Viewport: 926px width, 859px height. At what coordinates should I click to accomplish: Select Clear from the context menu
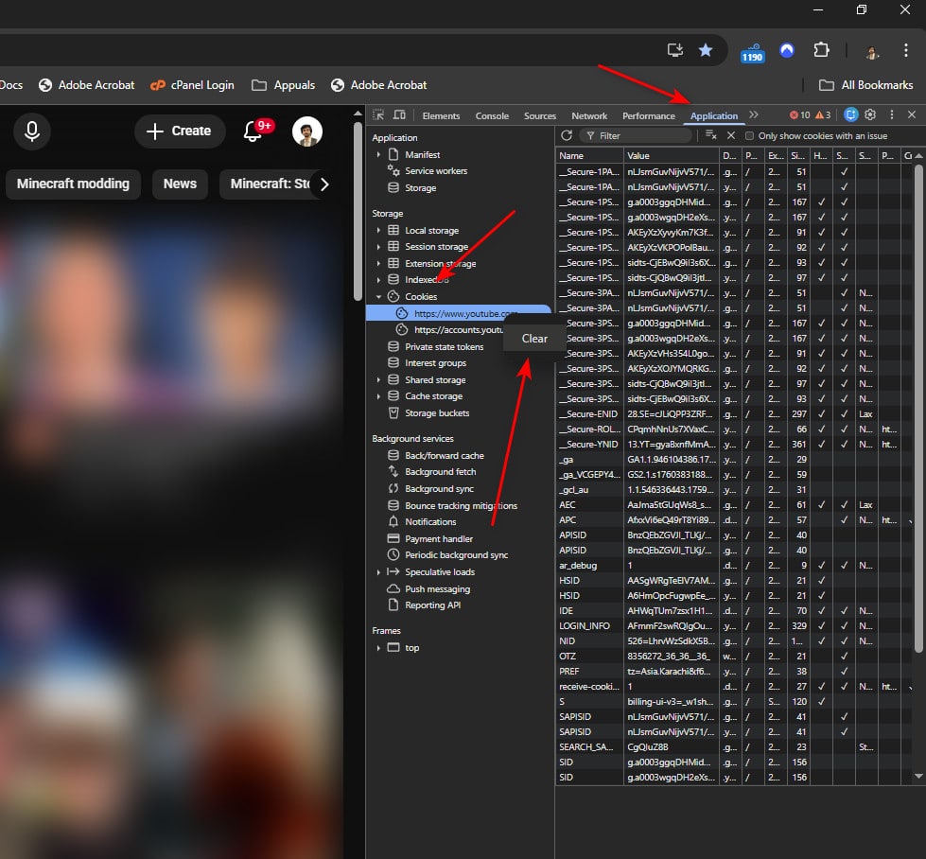(x=534, y=339)
